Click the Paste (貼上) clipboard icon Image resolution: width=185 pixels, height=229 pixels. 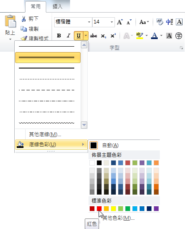click(10, 21)
